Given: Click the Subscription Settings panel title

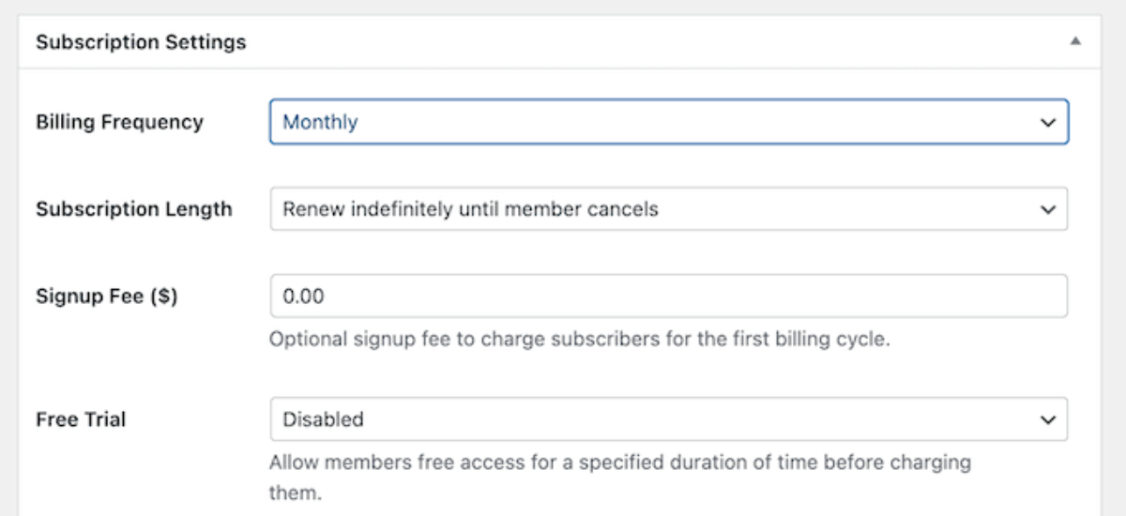Looking at the screenshot, I should pyautogui.click(x=141, y=42).
